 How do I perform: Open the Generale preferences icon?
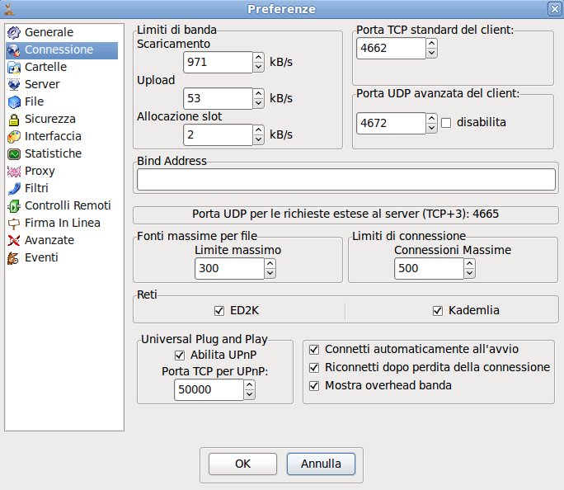[14, 32]
